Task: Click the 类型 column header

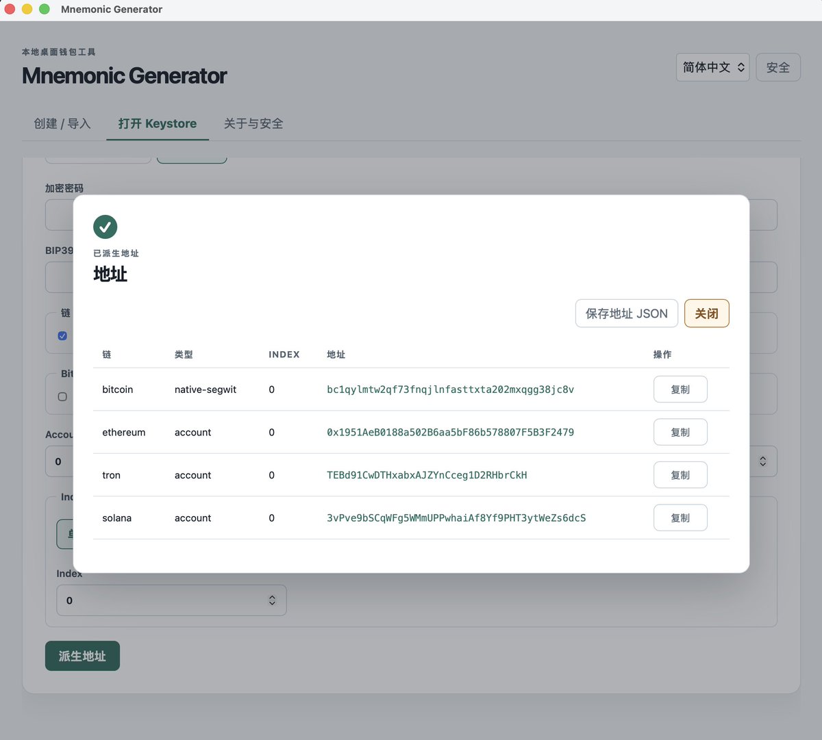Action: coord(184,355)
